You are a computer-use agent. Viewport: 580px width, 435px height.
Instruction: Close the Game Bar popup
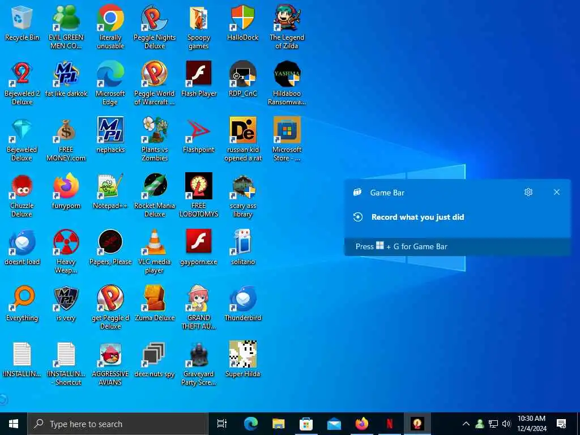click(x=556, y=192)
